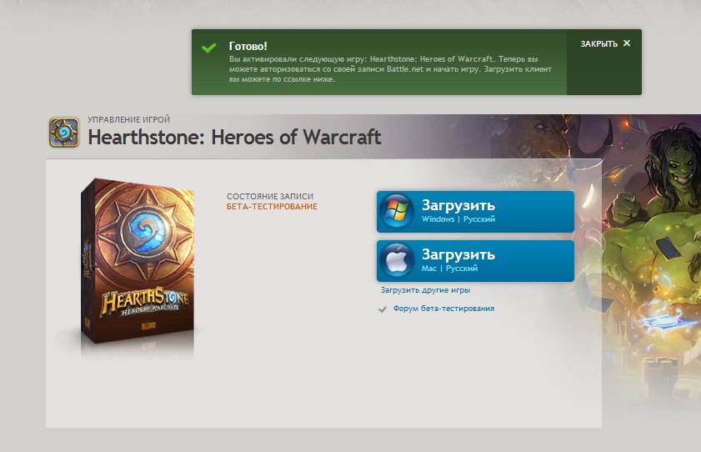Screen dimensions: 701x452
Task: Open the Форум бета-тестирования link
Action: coord(443,309)
